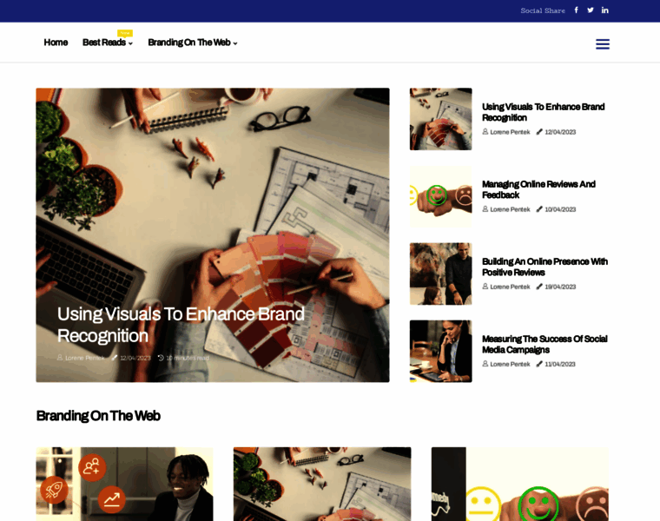
Task: Click the rocket icon on first branding card
Action: click(54, 490)
